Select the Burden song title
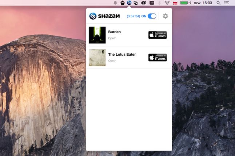235x156 pixels. tap(114, 32)
